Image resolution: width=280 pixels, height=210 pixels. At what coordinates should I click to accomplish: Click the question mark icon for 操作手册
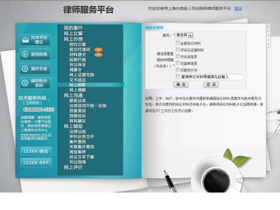point(24,69)
